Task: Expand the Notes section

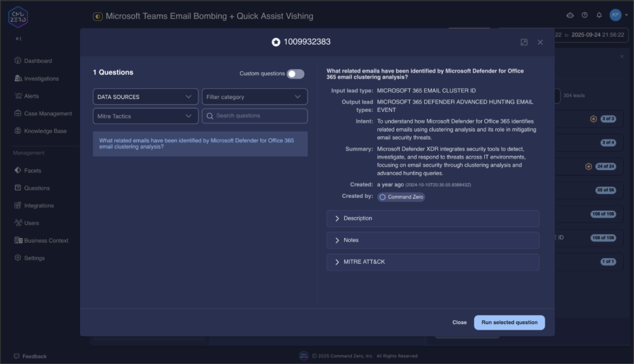Action: tap(433, 240)
